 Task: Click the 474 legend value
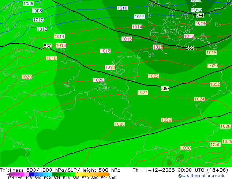11,178
